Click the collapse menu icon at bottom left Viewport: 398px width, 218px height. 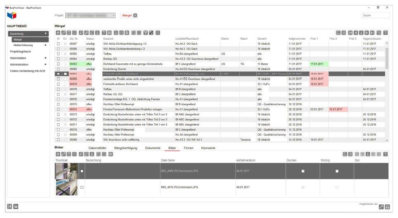10,206
